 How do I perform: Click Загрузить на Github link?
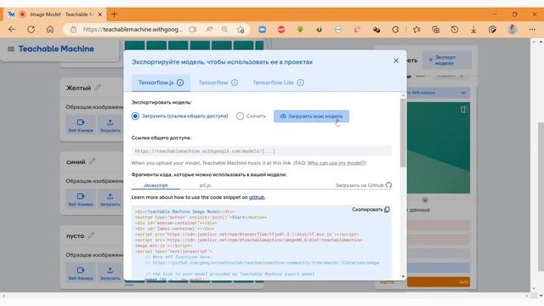pyautogui.click(x=363, y=185)
